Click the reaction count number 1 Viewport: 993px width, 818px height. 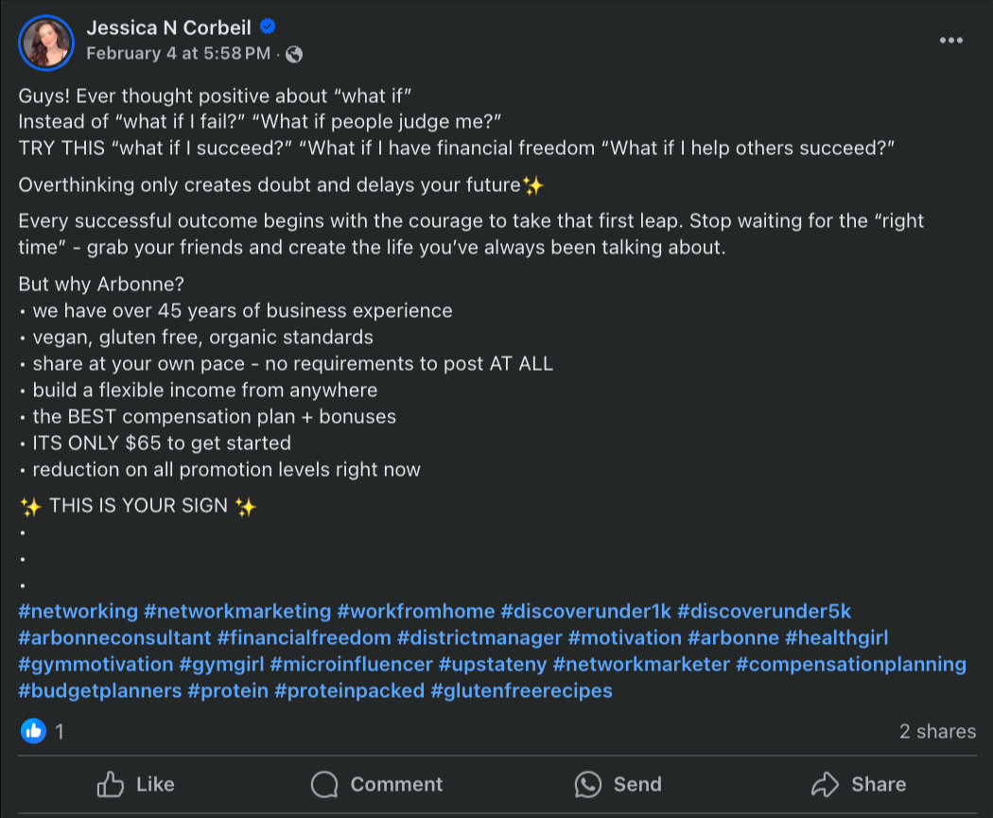tap(59, 732)
